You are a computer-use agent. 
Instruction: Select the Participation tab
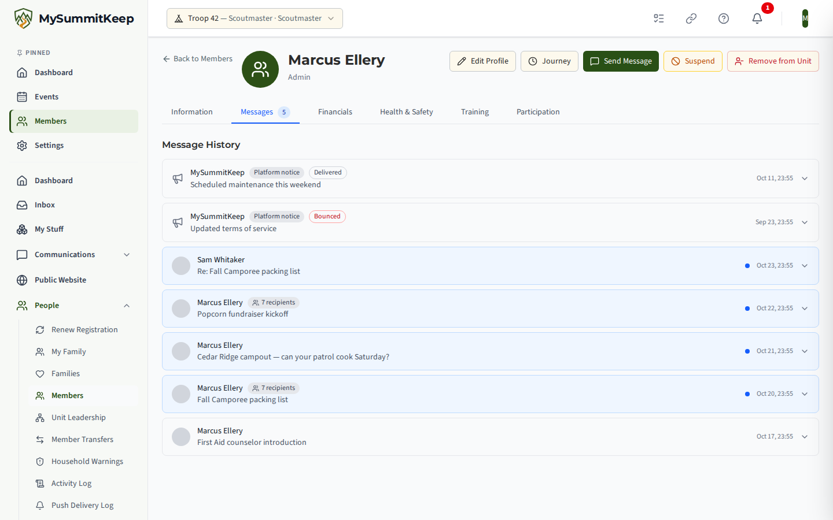538,112
